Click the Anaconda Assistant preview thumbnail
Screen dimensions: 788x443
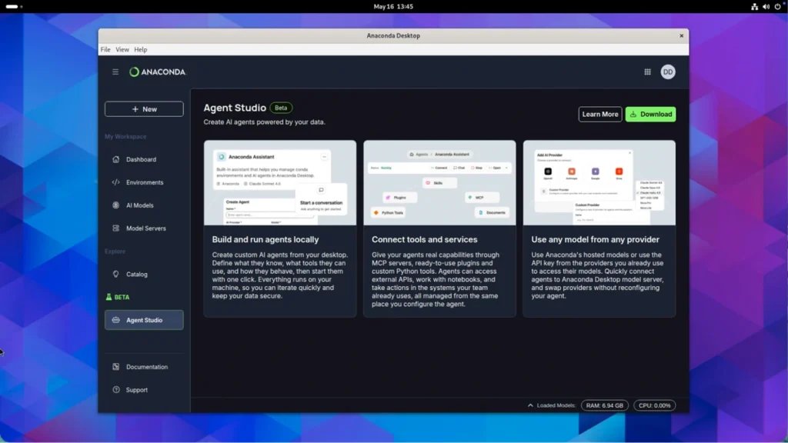click(x=280, y=183)
